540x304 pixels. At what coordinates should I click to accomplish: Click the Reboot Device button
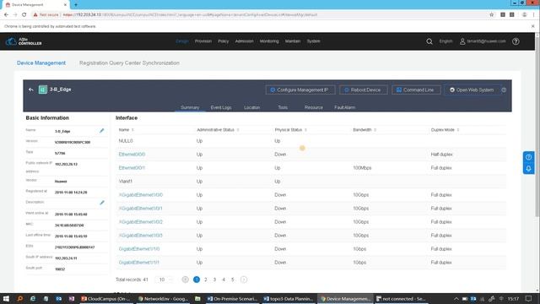(364, 90)
